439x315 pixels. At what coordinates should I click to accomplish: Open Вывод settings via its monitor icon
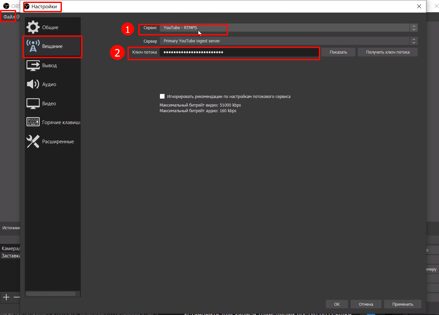pyautogui.click(x=33, y=66)
